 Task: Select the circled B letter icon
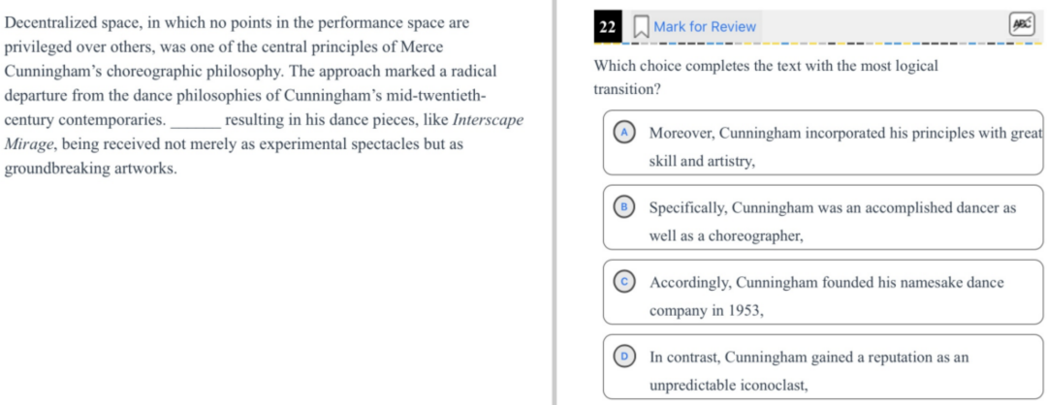pos(625,207)
